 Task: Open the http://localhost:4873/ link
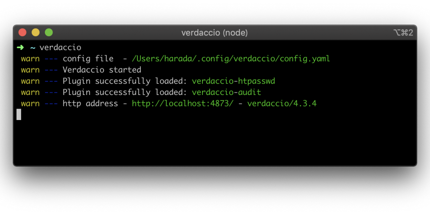click(183, 104)
